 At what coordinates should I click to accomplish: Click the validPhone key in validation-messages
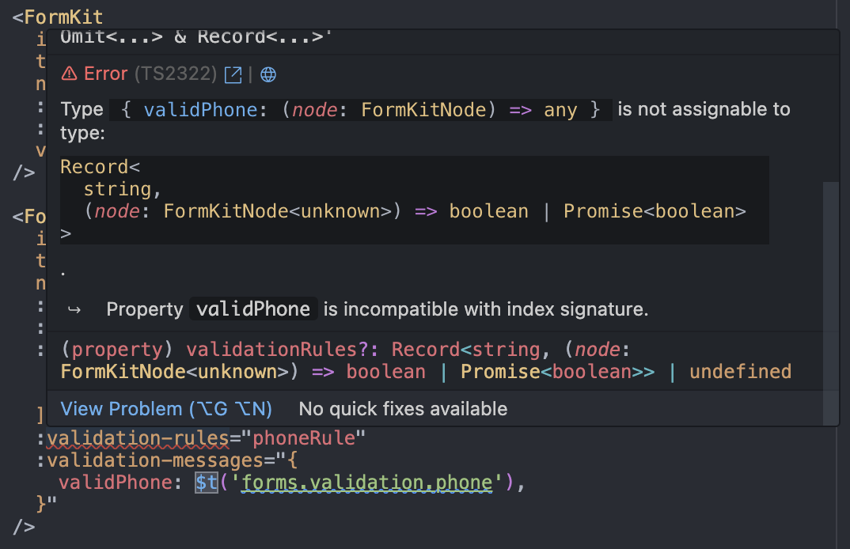115,483
